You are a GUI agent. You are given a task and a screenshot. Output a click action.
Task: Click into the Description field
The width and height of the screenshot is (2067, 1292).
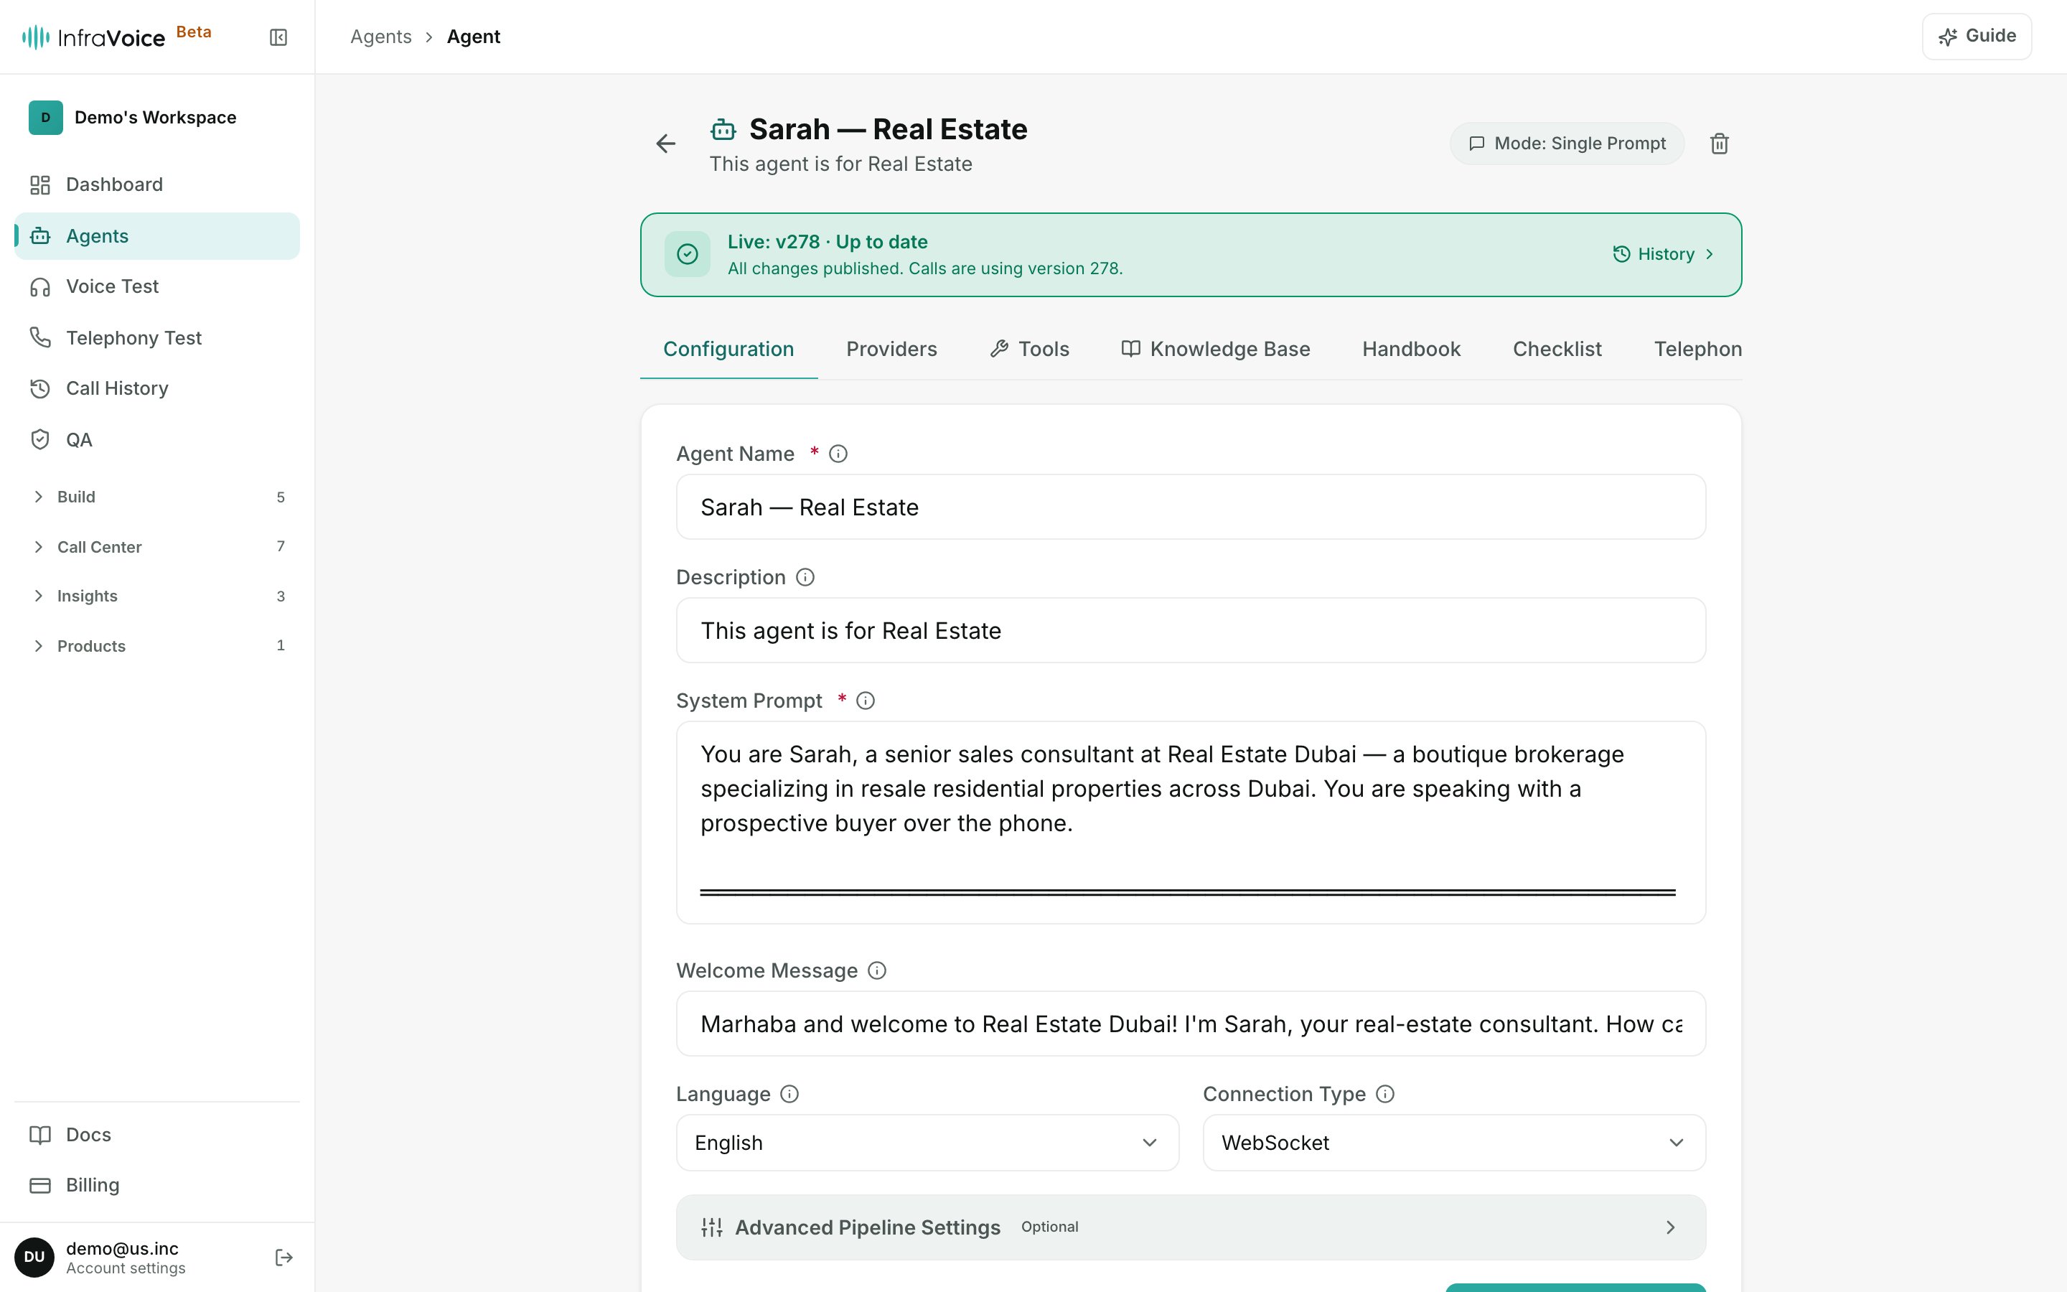pyautogui.click(x=1191, y=631)
